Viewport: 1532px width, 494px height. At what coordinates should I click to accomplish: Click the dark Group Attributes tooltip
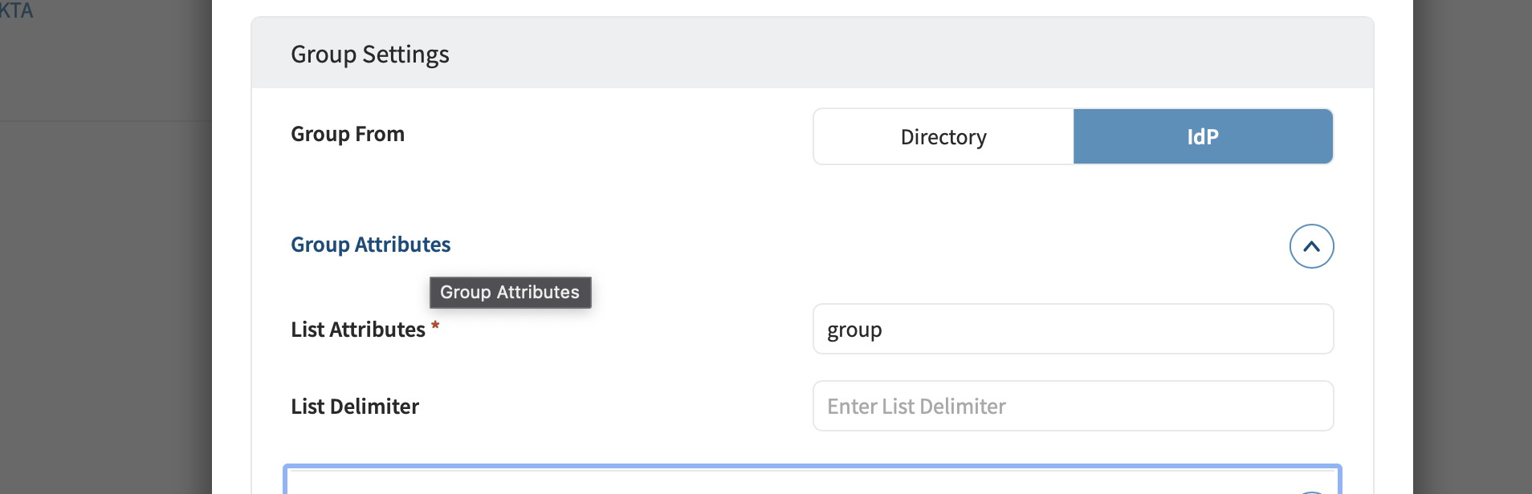(510, 293)
